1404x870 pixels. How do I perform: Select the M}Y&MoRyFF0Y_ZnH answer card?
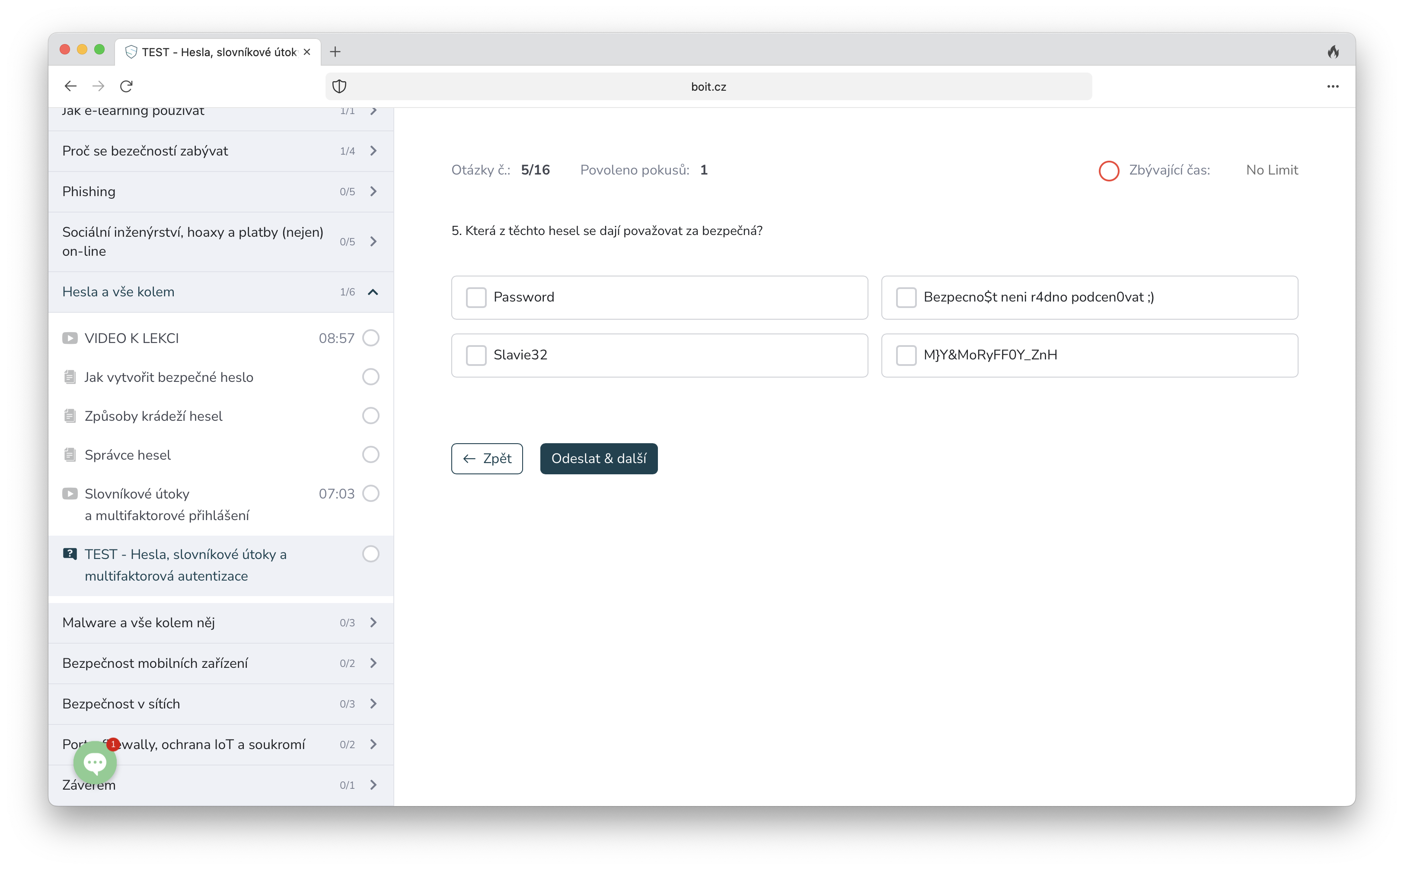click(x=1089, y=356)
